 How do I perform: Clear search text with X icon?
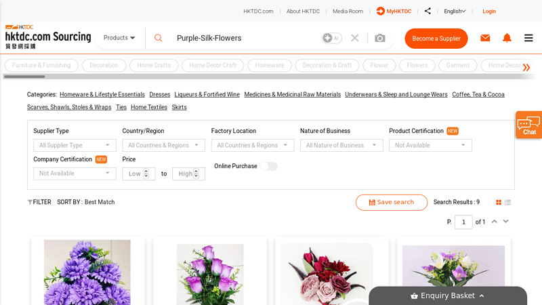[354, 38]
